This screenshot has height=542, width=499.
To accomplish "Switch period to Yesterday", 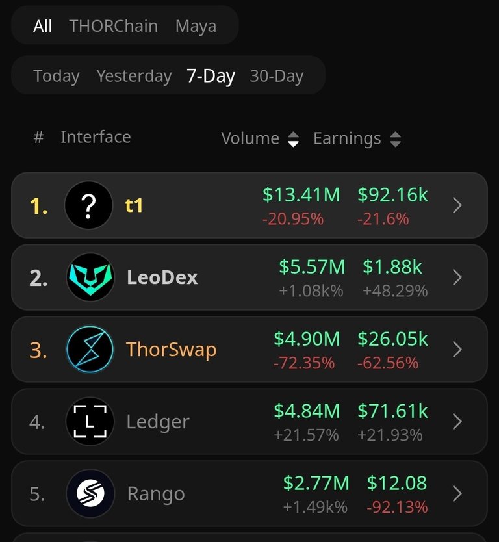I will (x=134, y=76).
